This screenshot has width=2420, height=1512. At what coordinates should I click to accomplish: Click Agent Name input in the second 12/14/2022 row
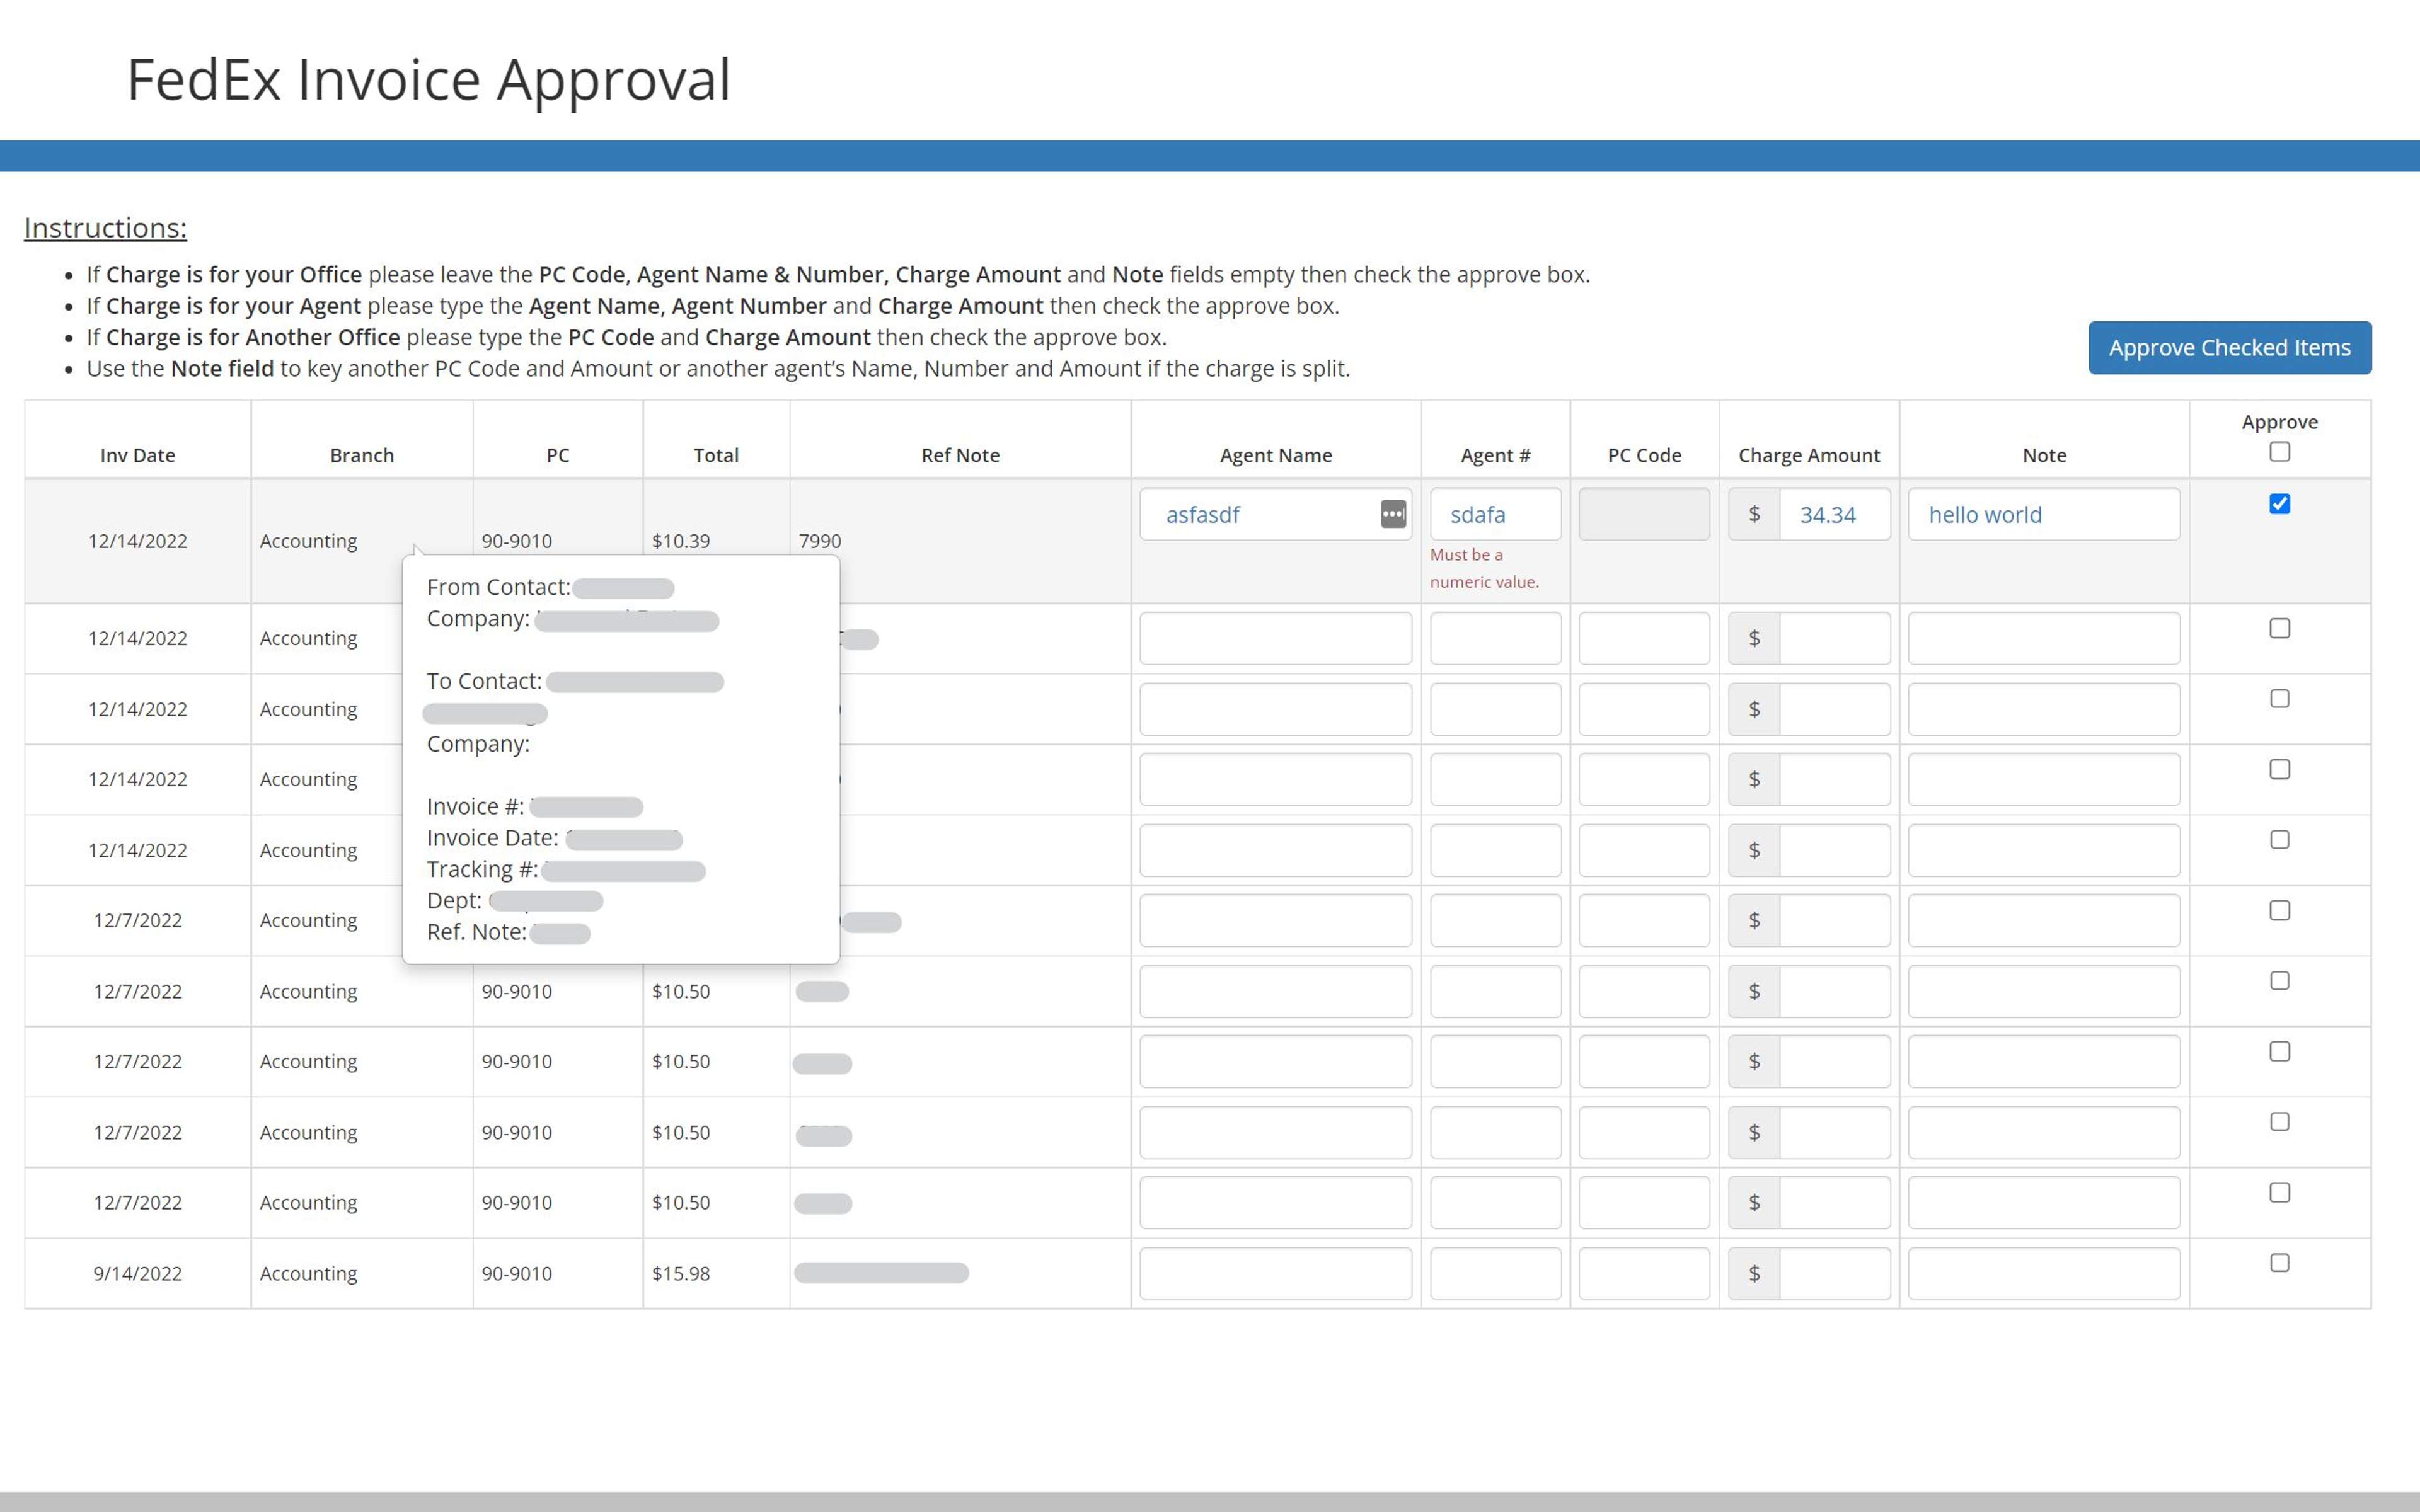click(x=1275, y=638)
